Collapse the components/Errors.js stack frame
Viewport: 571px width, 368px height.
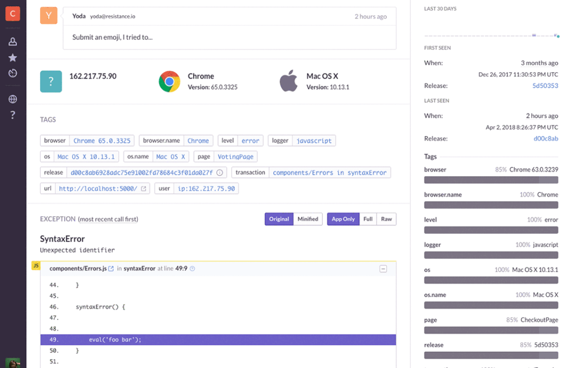[x=383, y=269]
